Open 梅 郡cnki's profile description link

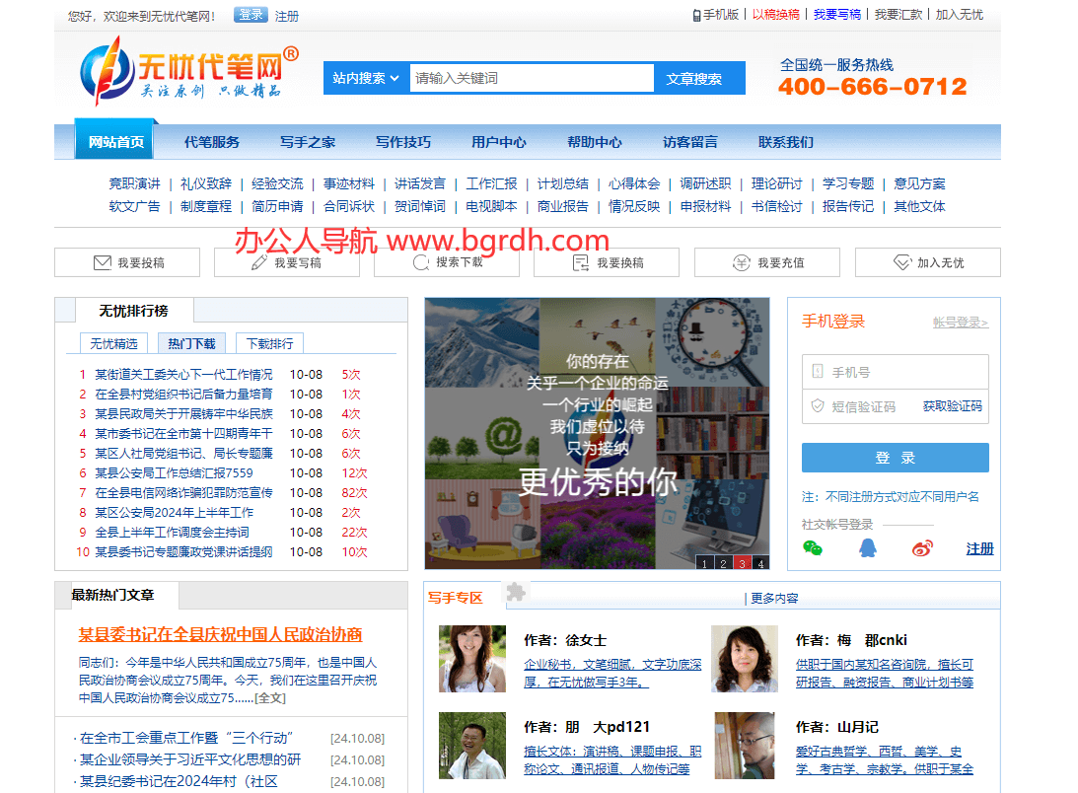[885, 674]
